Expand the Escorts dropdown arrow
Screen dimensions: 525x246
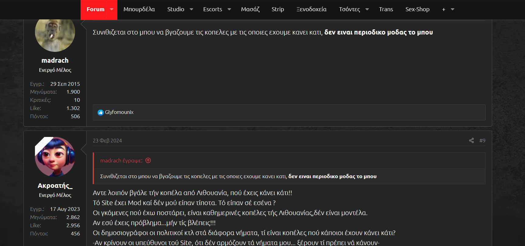point(229,9)
